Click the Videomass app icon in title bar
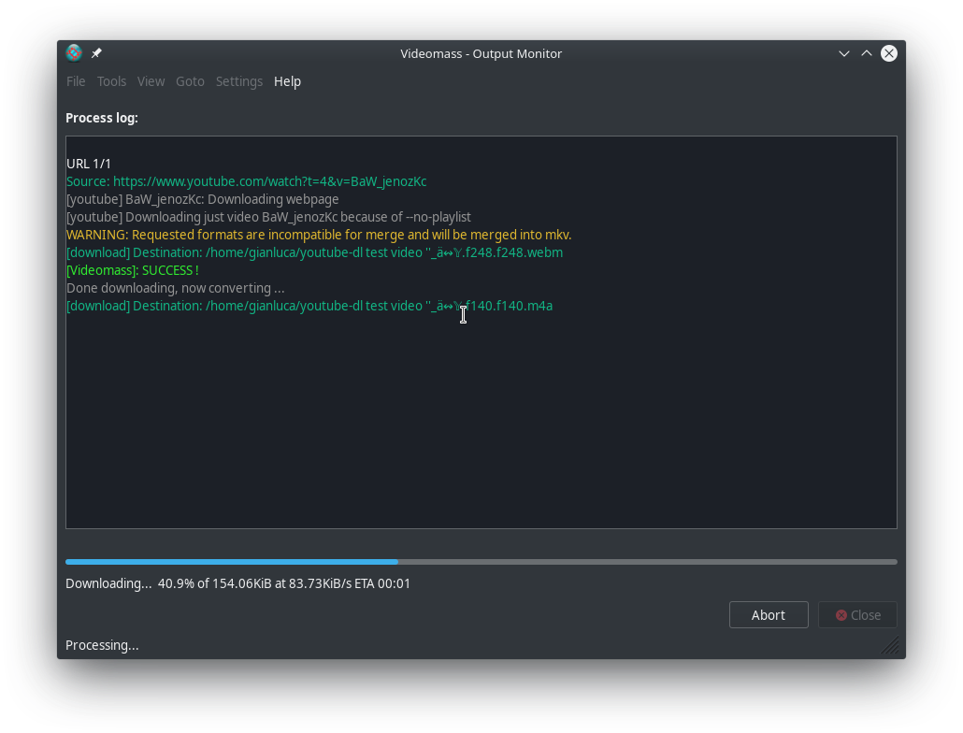Screen dimensions: 963x733 pos(74,53)
